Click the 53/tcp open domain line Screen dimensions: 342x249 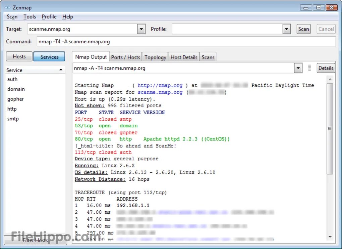pyautogui.click(x=106, y=126)
